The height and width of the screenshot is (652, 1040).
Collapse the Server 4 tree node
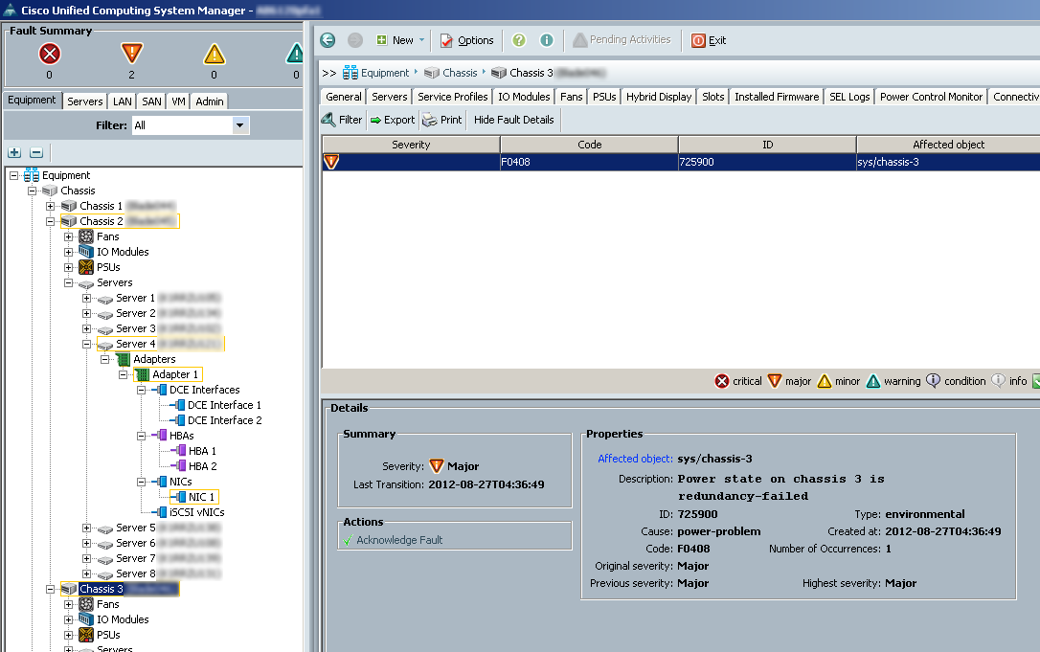tap(87, 344)
